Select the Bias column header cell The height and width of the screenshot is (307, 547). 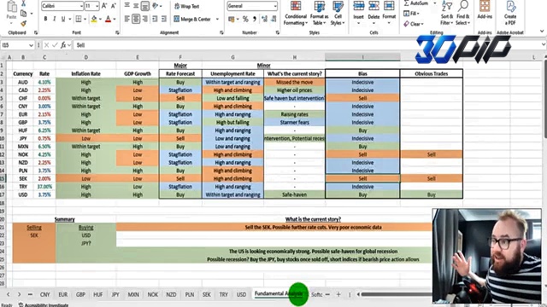pos(362,73)
